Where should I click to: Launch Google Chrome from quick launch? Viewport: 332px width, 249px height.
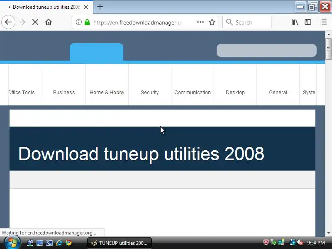click(x=68, y=243)
